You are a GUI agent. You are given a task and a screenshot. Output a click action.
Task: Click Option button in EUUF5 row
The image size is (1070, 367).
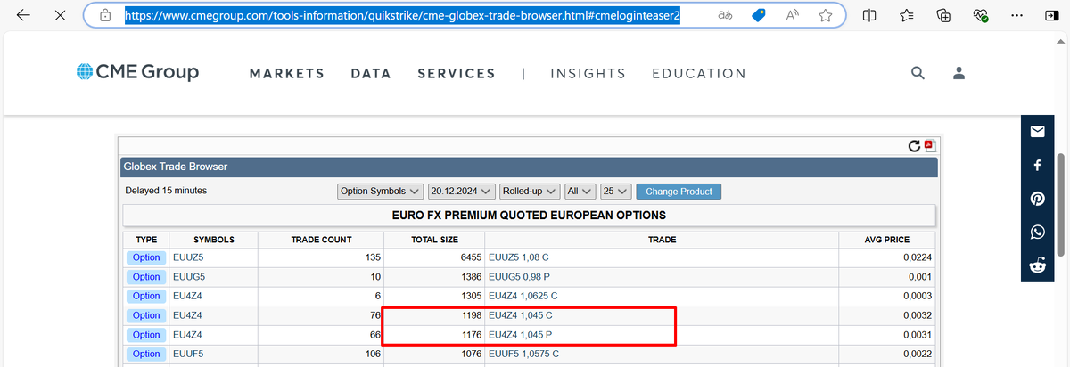(146, 354)
